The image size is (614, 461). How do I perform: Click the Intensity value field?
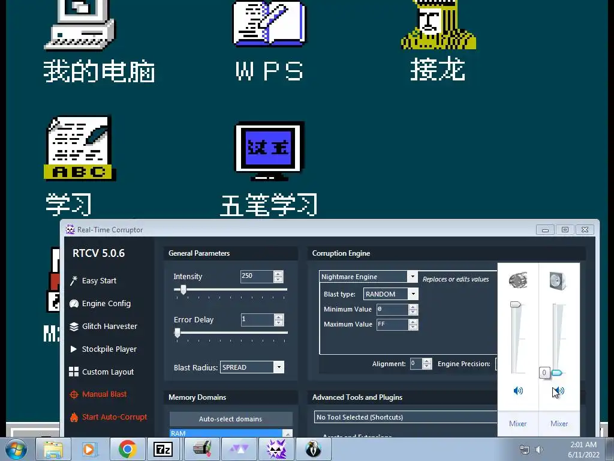(x=257, y=276)
